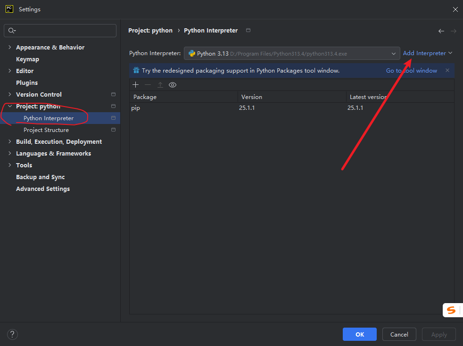463x346 pixels.
Task: Focus the settings search field
Action: (x=60, y=31)
